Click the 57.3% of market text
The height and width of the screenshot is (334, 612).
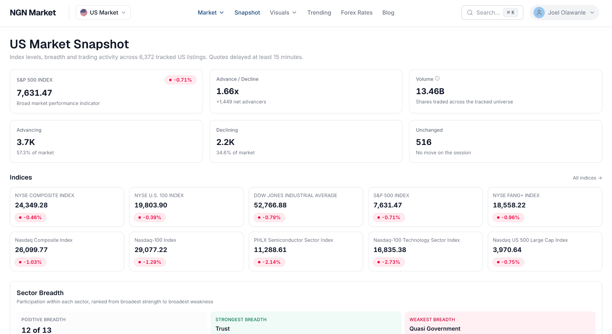click(x=35, y=153)
